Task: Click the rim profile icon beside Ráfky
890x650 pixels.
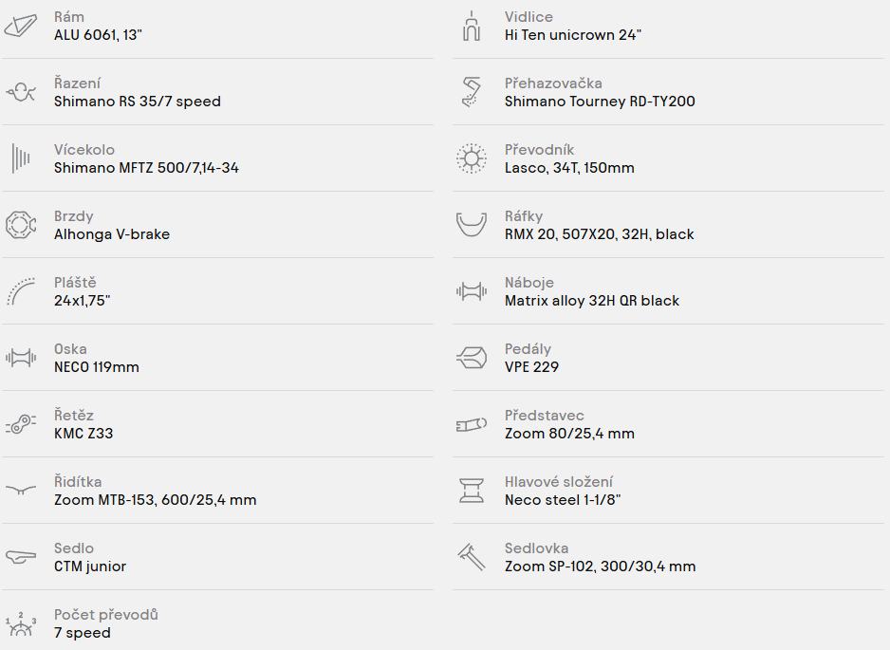Action: (x=472, y=225)
